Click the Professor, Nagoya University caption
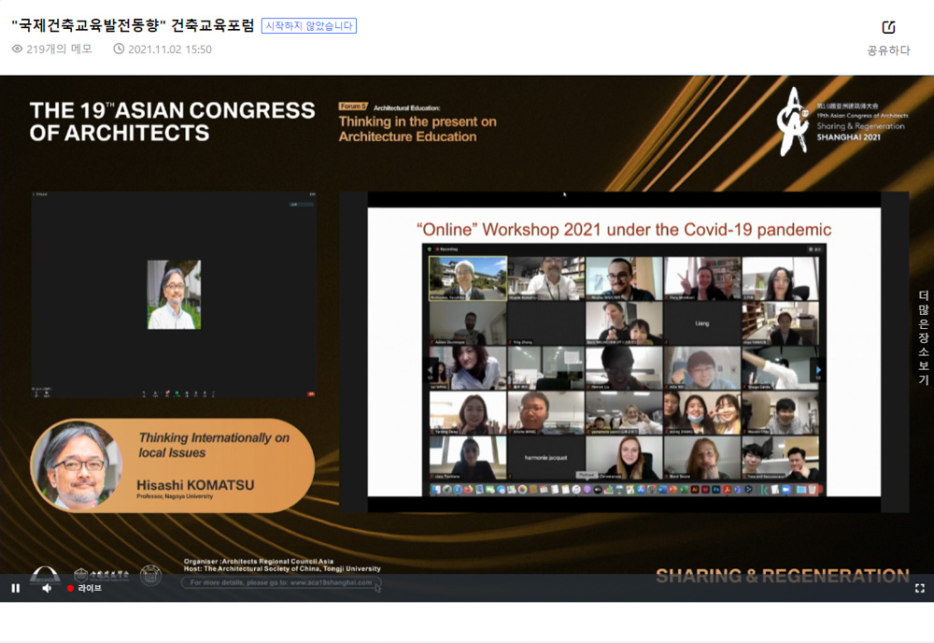The image size is (934, 643). pyautogui.click(x=175, y=496)
